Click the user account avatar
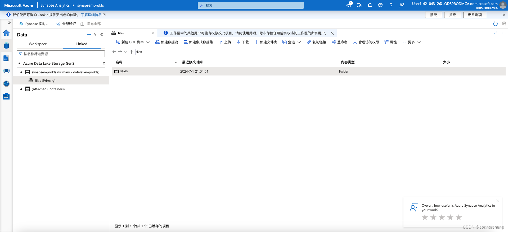The image size is (508, 232). pos(503,5)
